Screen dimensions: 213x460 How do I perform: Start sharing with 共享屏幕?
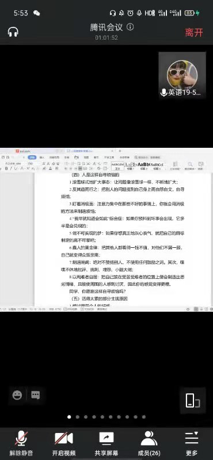[106, 443]
